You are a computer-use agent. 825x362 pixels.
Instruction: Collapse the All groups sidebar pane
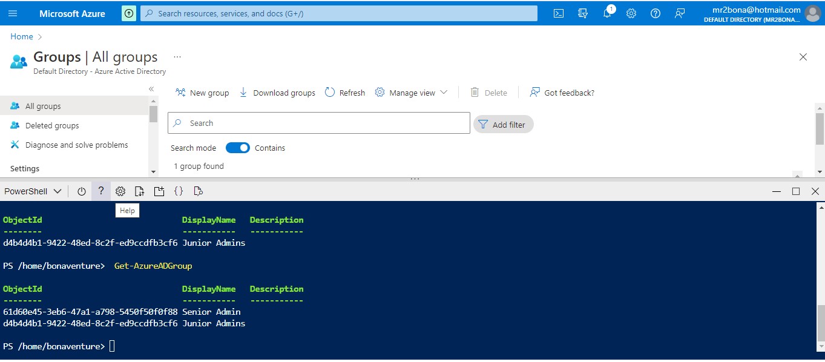click(x=152, y=88)
